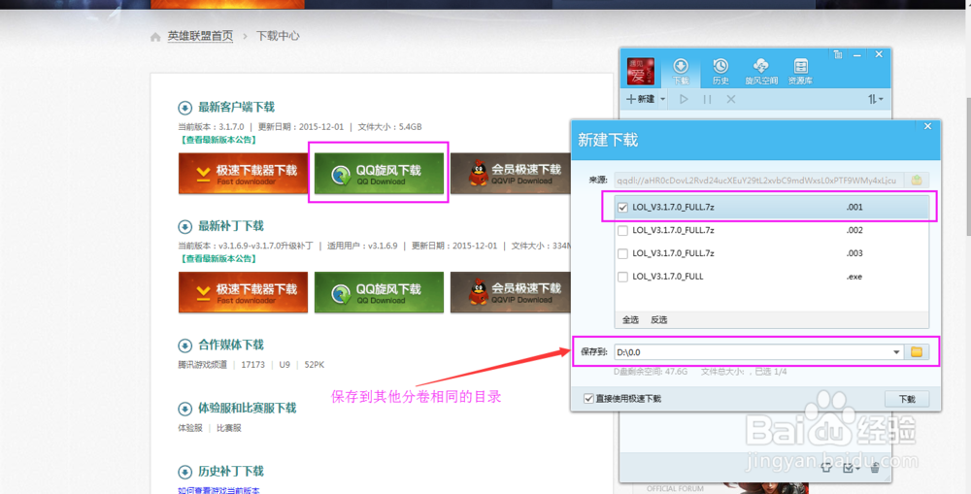Toggle 直接使用极速下载 checkbox
The width and height of the screenshot is (971, 494).
click(x=589, y=399)
